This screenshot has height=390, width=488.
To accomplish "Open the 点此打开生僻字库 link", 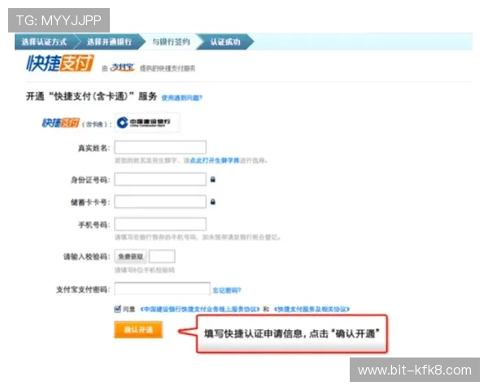I will point(215,161).
